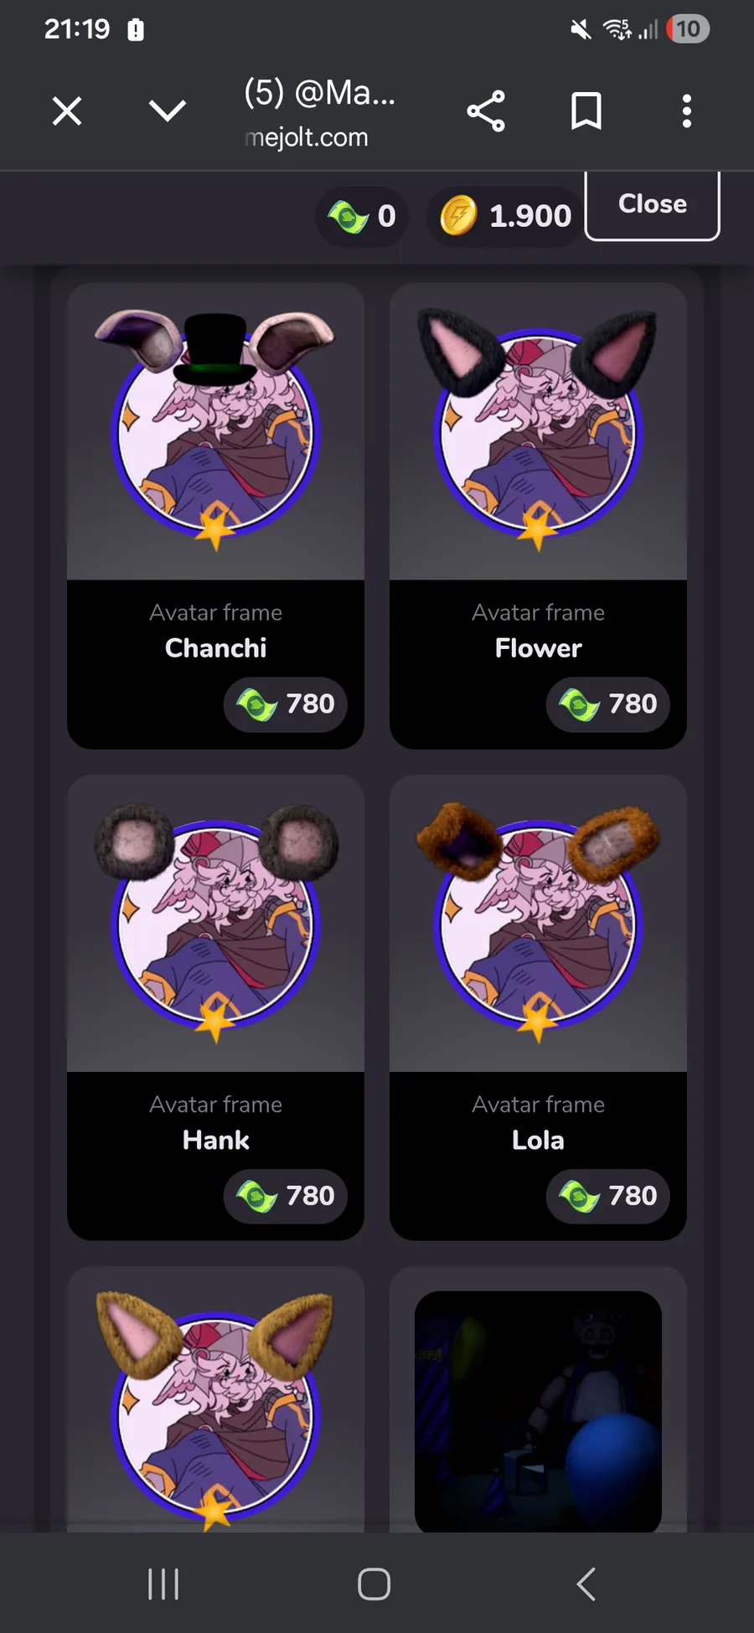Close the browser tab with X icon

pyautogui.click(x=67, y=111)
